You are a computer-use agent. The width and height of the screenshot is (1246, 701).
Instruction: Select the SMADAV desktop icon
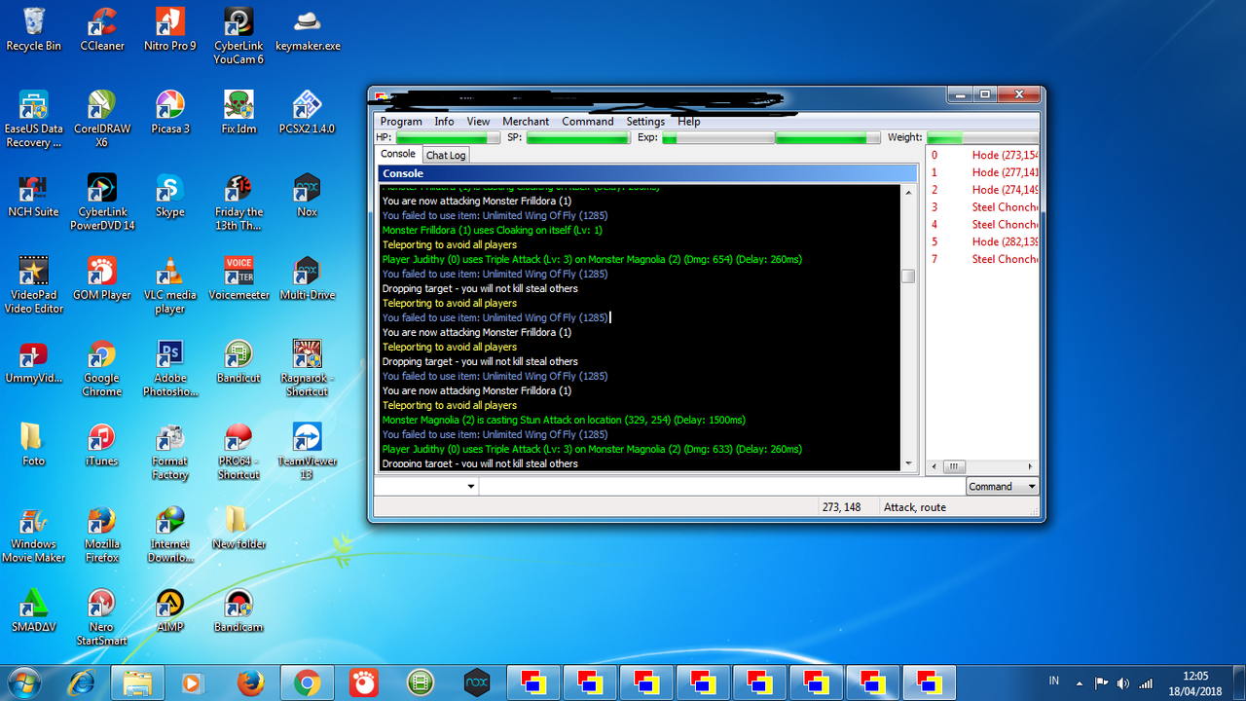pyautogui.click(x=33, y=610)
